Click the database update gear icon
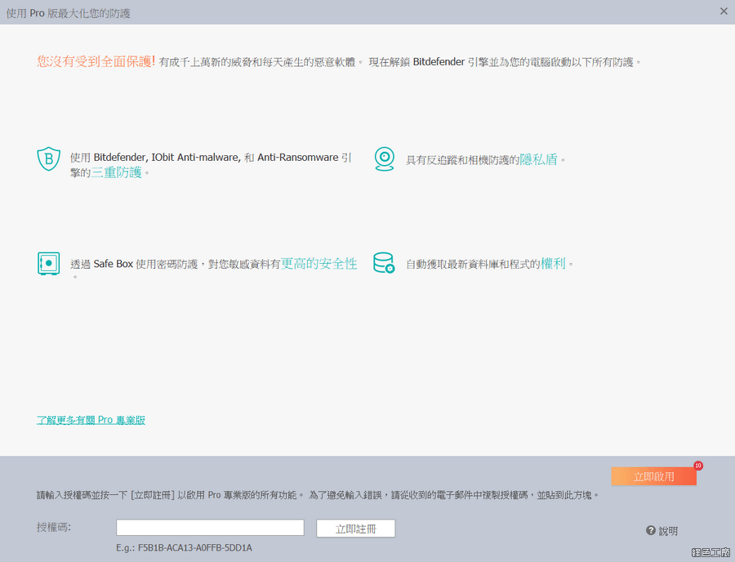Viewport: 735px width, 562px height. tap(384, 263)
